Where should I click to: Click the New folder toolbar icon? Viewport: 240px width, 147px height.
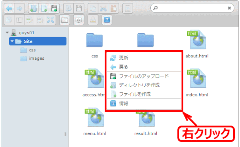(34, 8)
